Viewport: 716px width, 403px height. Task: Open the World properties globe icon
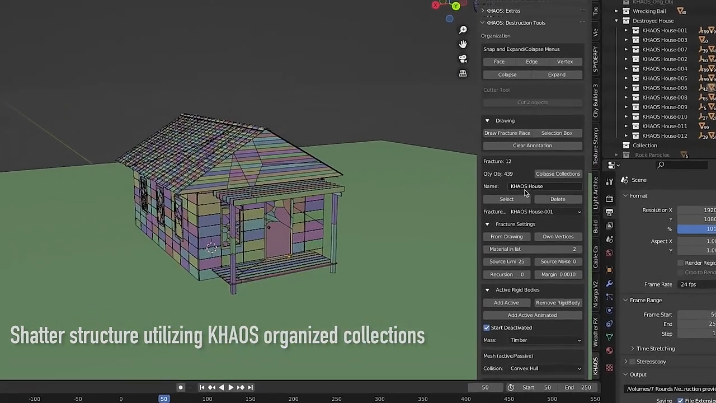[x=609, y=253]
